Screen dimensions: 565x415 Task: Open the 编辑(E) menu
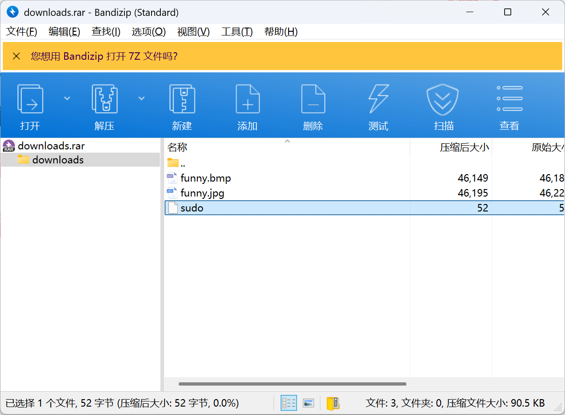pyautogui.click(x=65, y=32)
